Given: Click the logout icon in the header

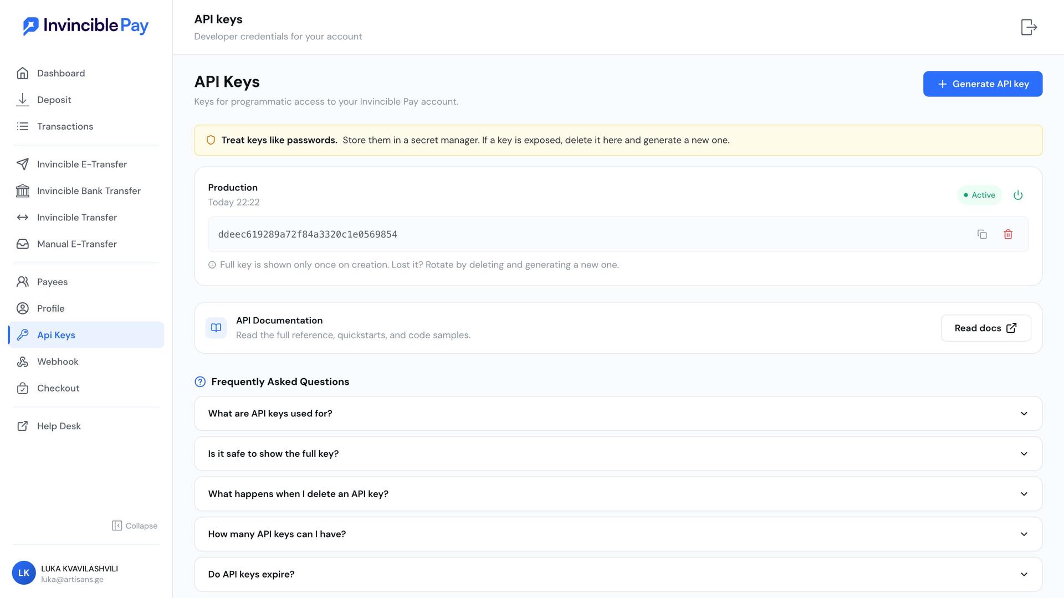Looking at the screenshot, I should click(x=1029, y=27).
